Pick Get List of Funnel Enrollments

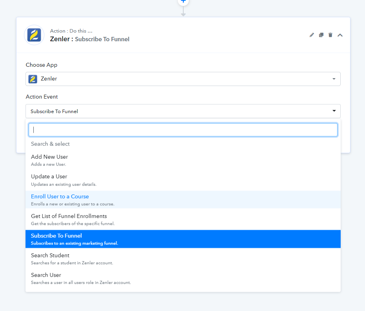click(x=183, y=219)
